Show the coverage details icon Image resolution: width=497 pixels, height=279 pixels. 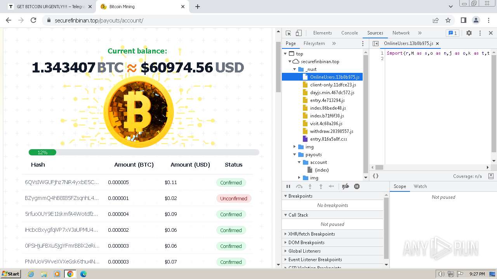tap(491, 176)
